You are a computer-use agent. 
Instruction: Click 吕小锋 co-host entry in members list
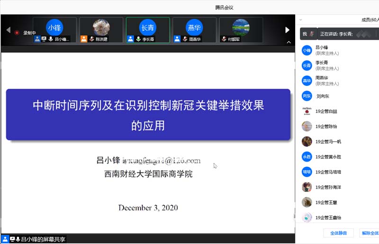pos(327,50)
